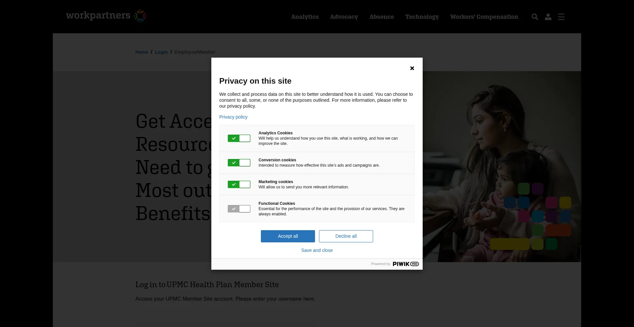Click the workpartners logo
Viewport: 634px width, 327px height.
coord(106,15)
